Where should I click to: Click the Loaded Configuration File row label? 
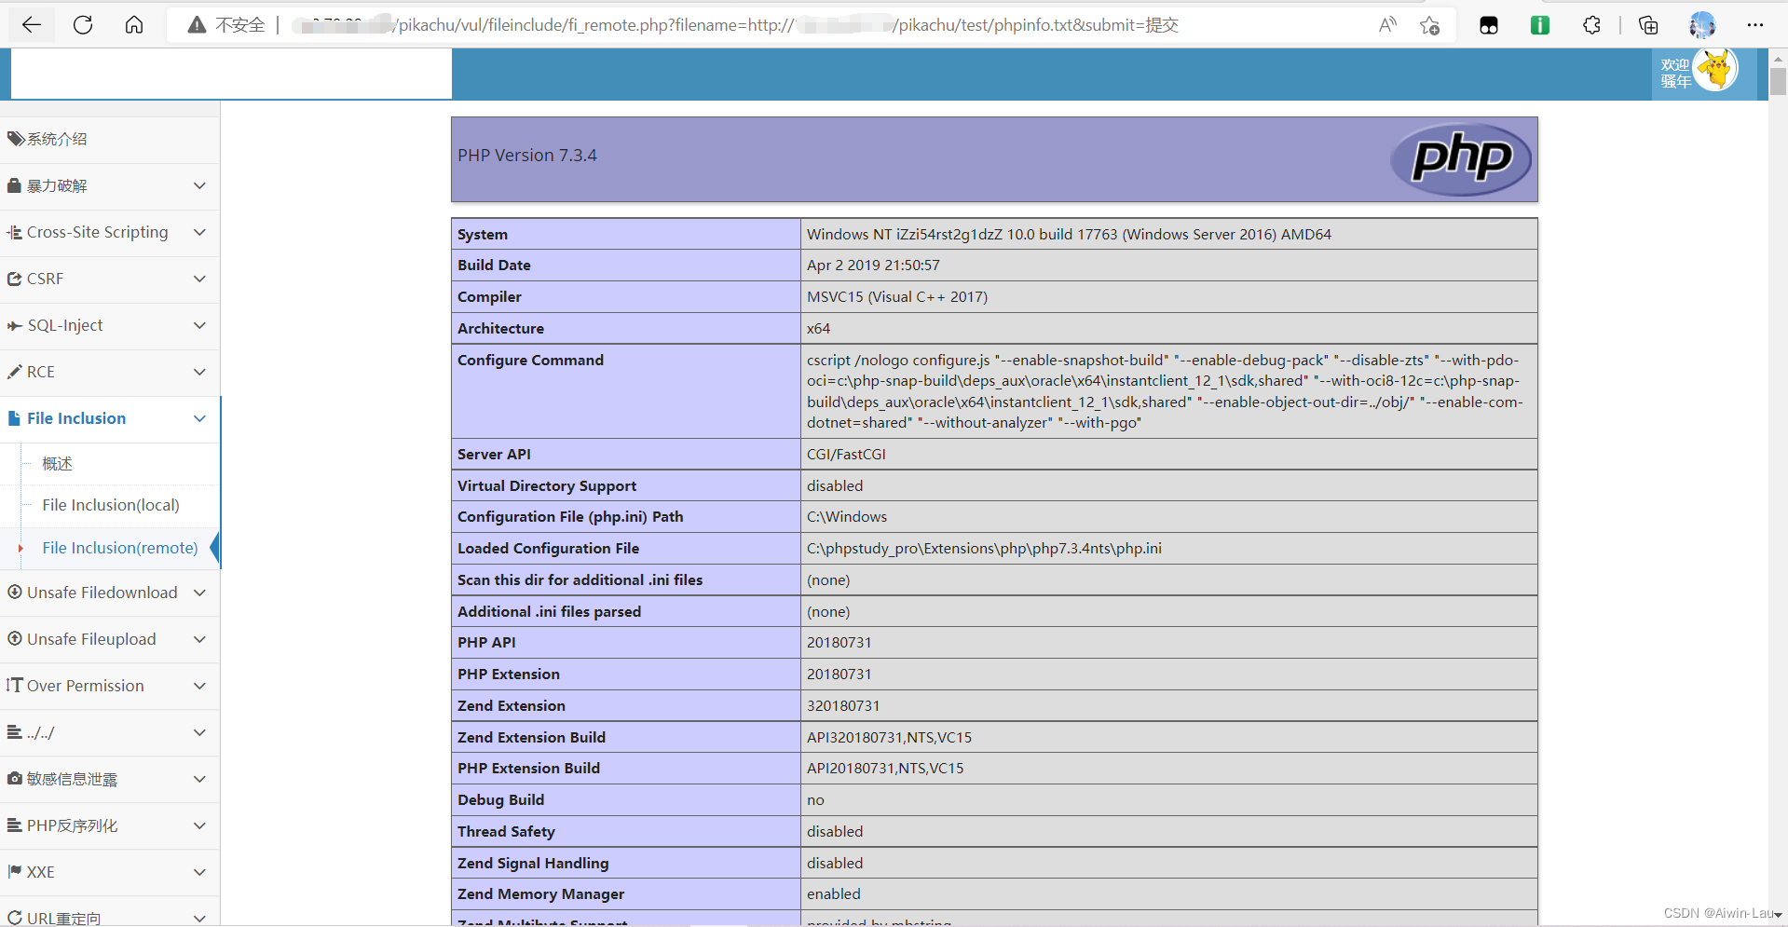pos(548,548)
